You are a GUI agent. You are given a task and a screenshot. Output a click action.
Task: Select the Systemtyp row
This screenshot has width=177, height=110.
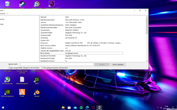pos(82,38)
